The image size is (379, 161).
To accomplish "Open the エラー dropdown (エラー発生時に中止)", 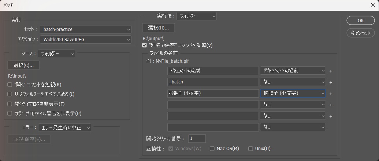I will pyautogui.click(x=64, y=128).
